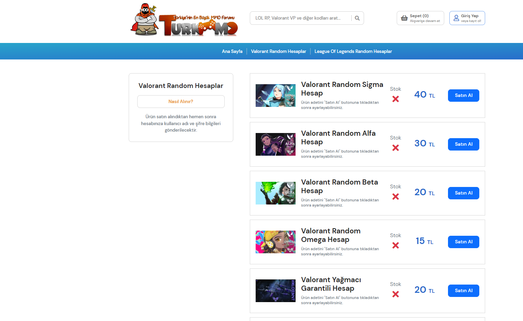Viewport: 523px width, 321px height.
Task: Click Satın Al for Yağmacı Garantili Hesap
Action: click(463, 291)
